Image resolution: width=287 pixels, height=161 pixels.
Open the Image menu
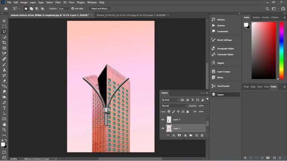(x=24, y=2)
